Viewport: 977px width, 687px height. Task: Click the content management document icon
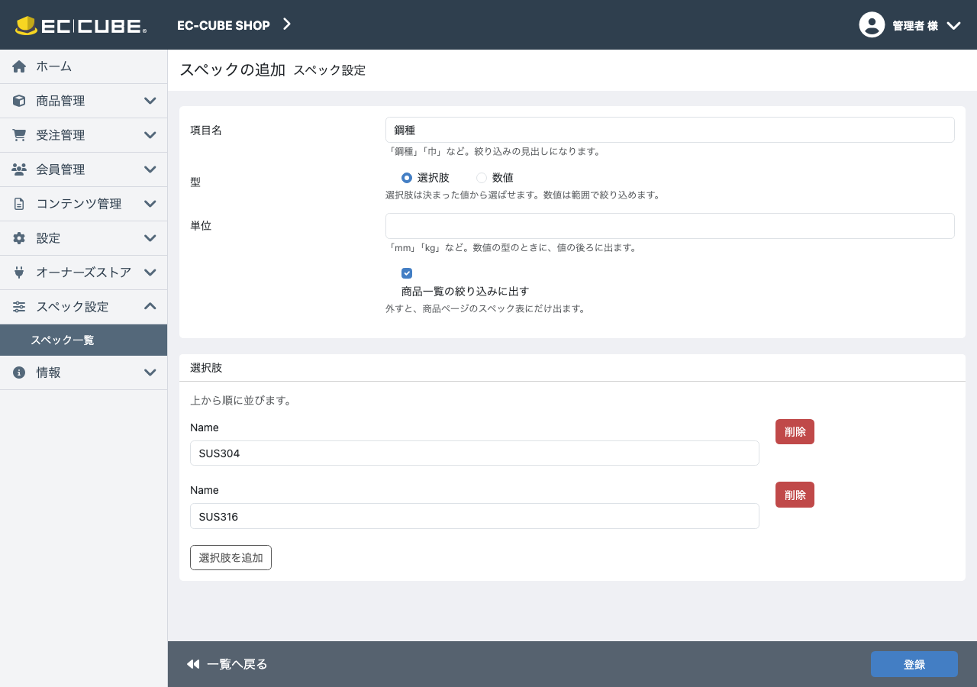coord(19,204)
